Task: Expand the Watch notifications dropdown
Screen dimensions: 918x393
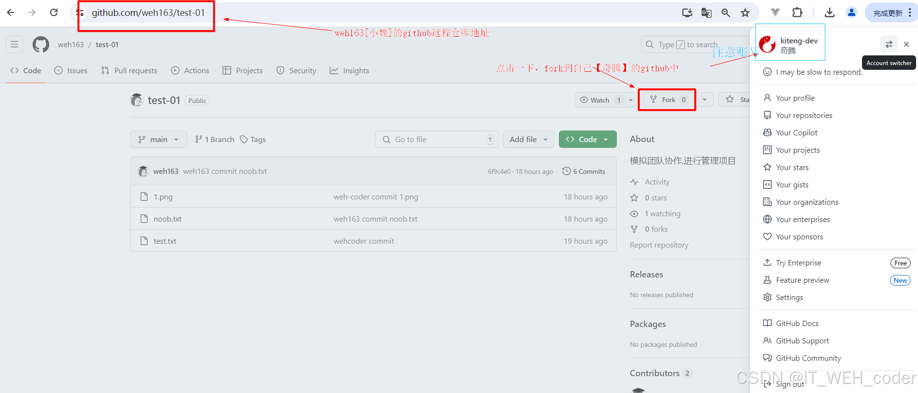Action: pos(630,100)
